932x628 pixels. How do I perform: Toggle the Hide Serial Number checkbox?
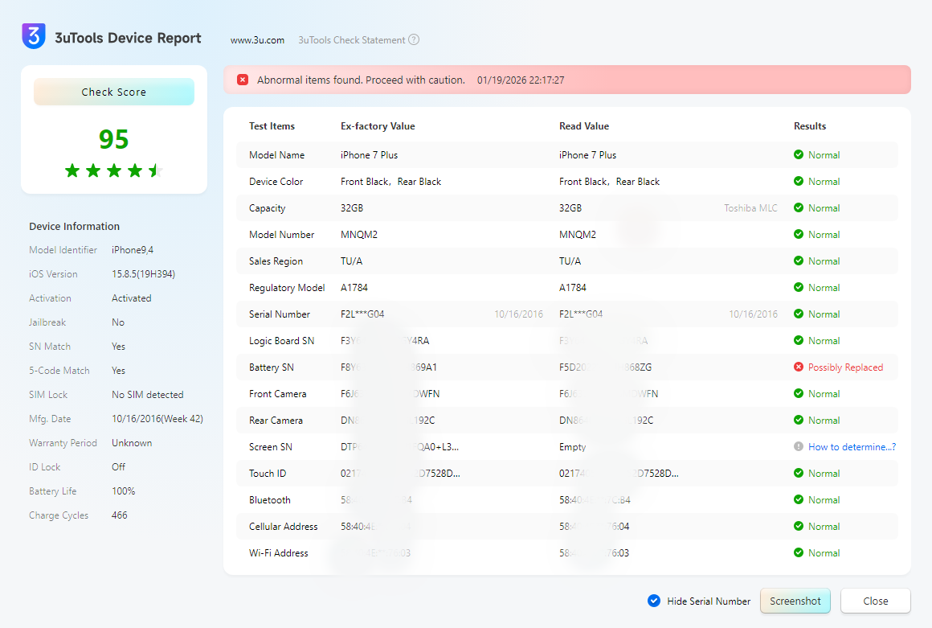(654, 601)
